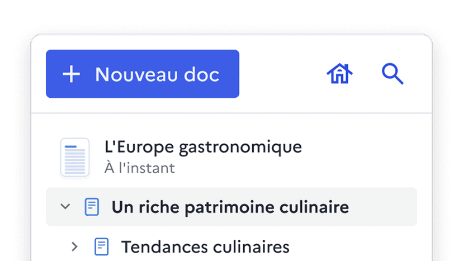
Task: Select the Un riche patrimoine culinaire entry
Action: point(230,207)
